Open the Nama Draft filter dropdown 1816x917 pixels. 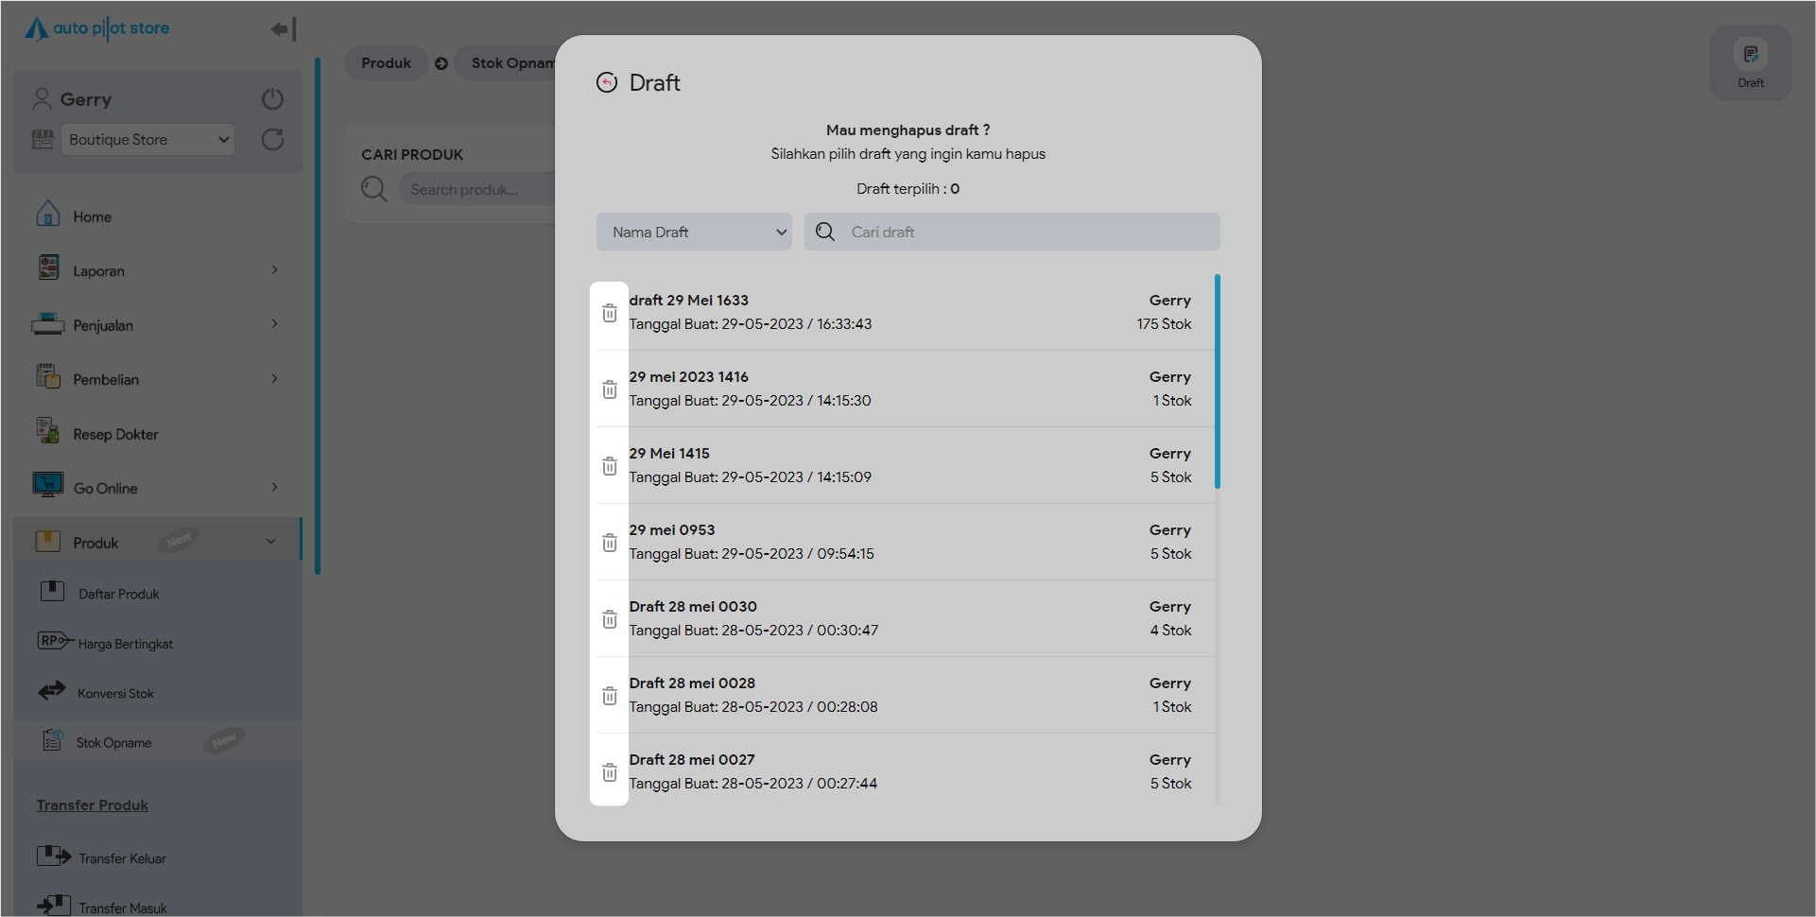pyautogui.click(x=694, y=233)
